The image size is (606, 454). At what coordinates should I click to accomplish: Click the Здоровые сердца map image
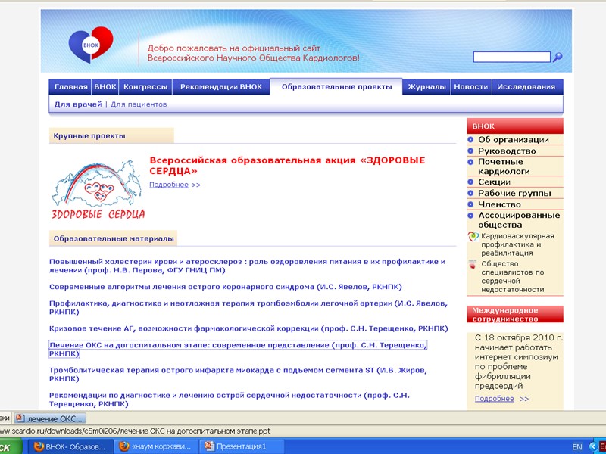click(x=98, y=190)
